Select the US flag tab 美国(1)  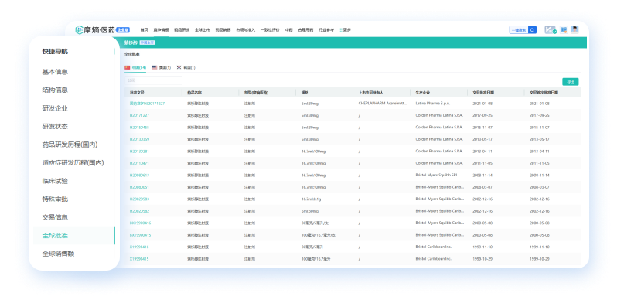pyautogui.click(x=162, y=68)
